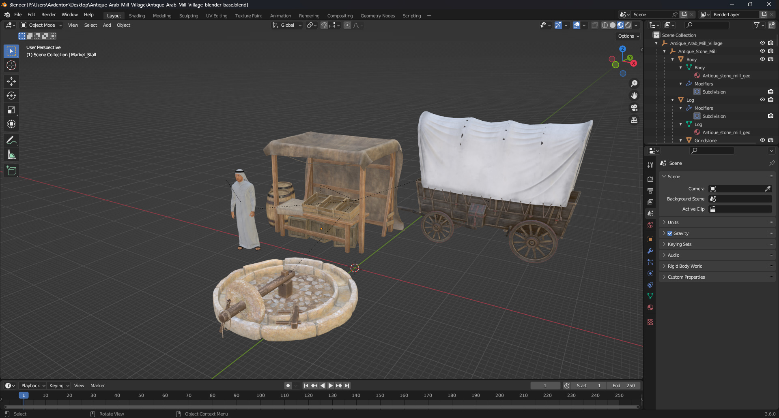Toggle render for Body's Subdivision modifier
Image resolution: width=779 pixels, height=418 pixels.
click(x=771, y=92)
